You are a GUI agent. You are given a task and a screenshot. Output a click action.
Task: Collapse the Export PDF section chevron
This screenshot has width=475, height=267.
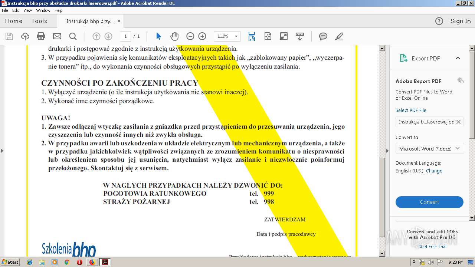tap(458, 58)
